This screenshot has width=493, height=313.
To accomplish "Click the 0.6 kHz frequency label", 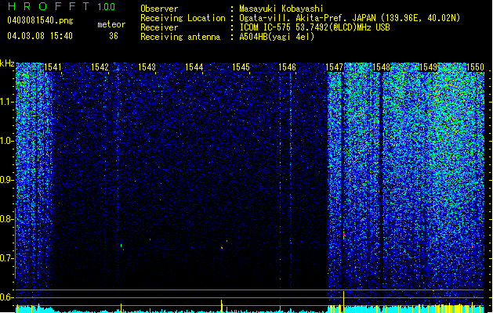I will coord(6,297).
